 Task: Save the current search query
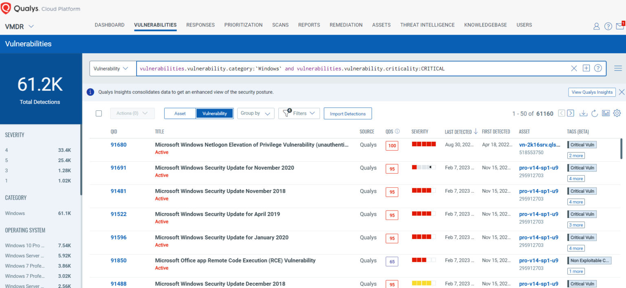[x=586, y=68]
